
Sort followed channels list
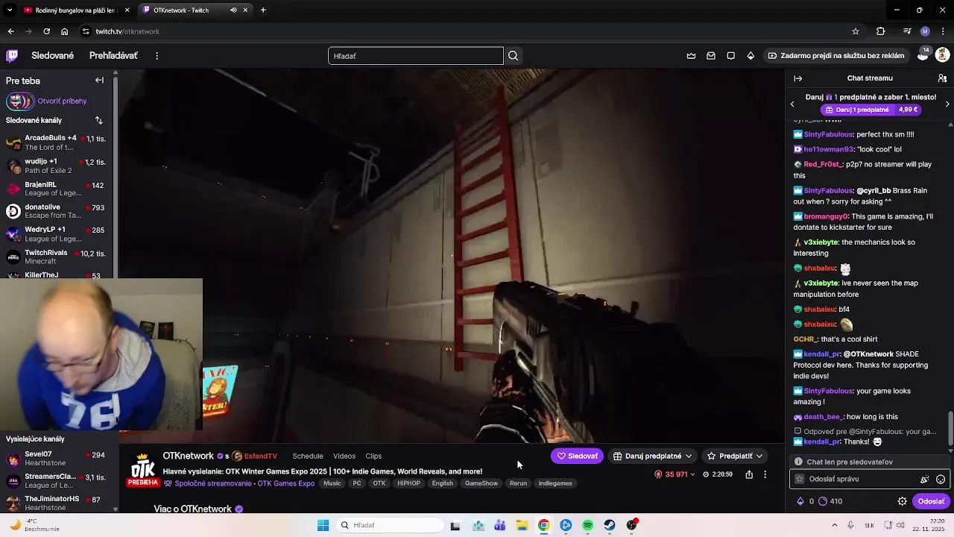(98, 120)
